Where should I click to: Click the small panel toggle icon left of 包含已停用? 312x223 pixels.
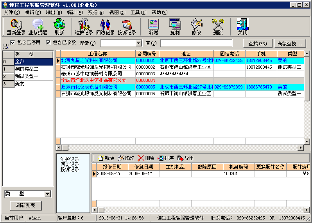[x=6, y=46]
